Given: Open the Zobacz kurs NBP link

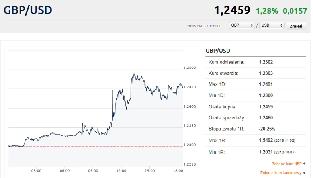Looking at the screenshot, I should coord(286,164).
